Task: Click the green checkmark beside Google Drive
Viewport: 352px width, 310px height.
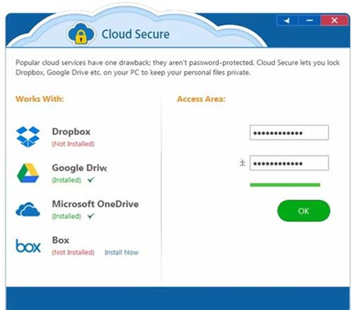Action: click(91, 180)
